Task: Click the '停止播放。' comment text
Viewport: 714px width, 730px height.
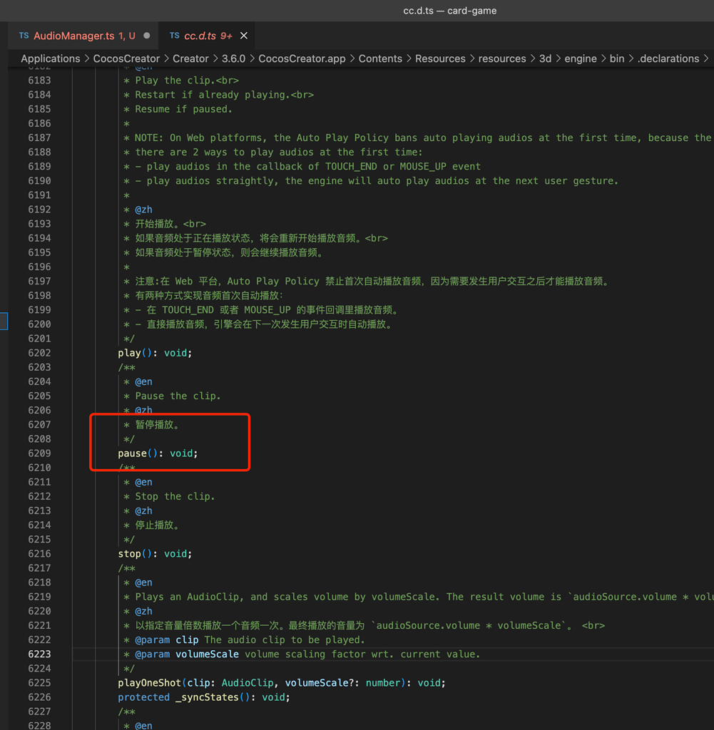Action: (157, 525)
